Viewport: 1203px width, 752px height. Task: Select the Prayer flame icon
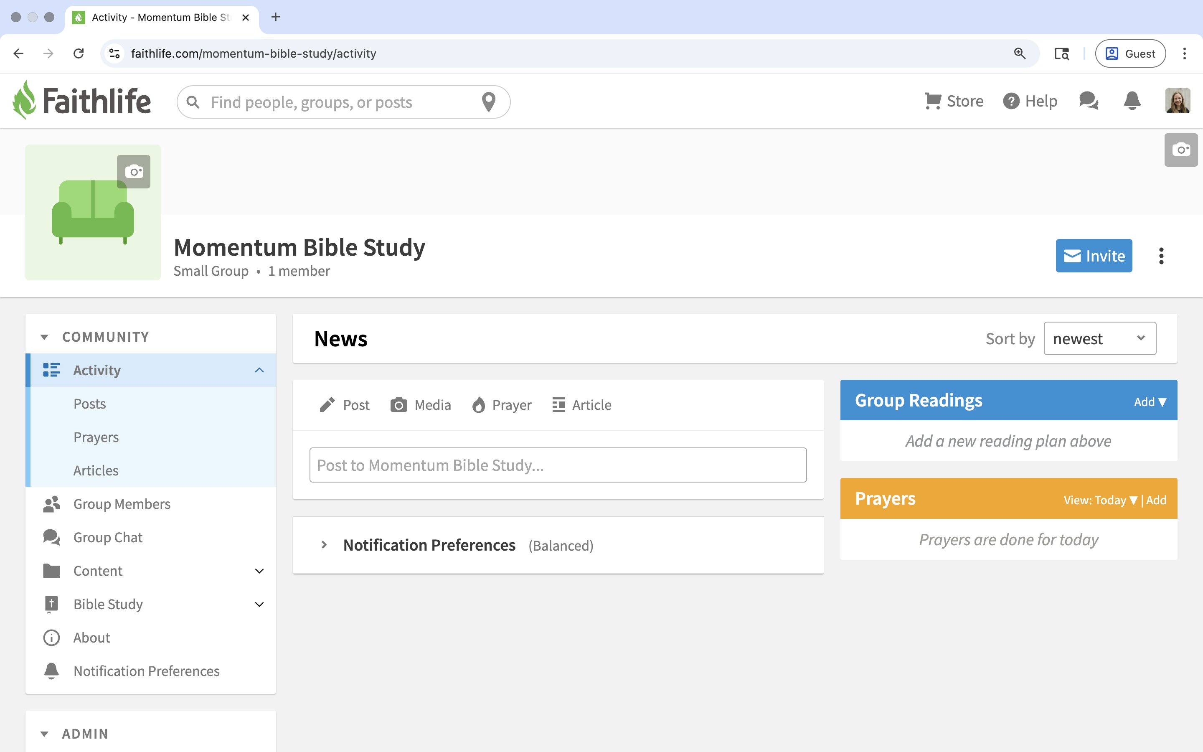click(x=478, y=405)
